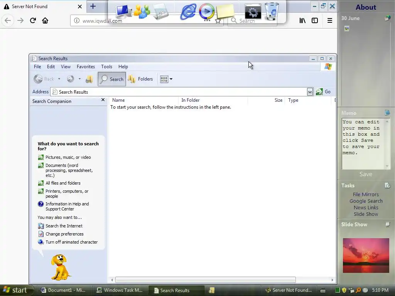The height and width of the screenshot is (296, 395).
Task: Expand the Forward button history arrow
Action: pos(79,79)
